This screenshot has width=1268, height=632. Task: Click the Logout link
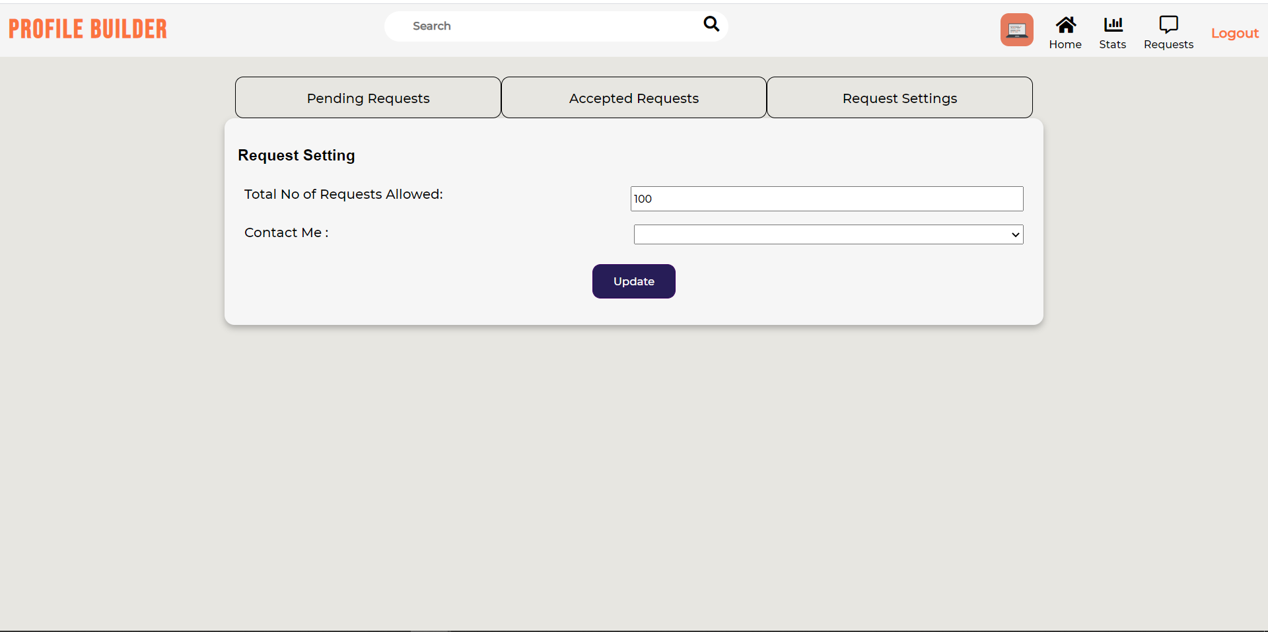1235,32
